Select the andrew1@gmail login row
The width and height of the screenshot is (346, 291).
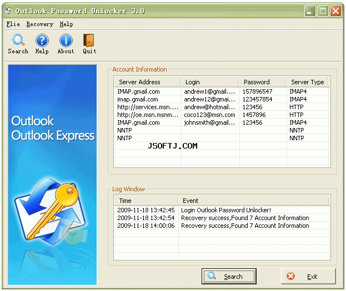pyautogui.click(x=222, y=91)
